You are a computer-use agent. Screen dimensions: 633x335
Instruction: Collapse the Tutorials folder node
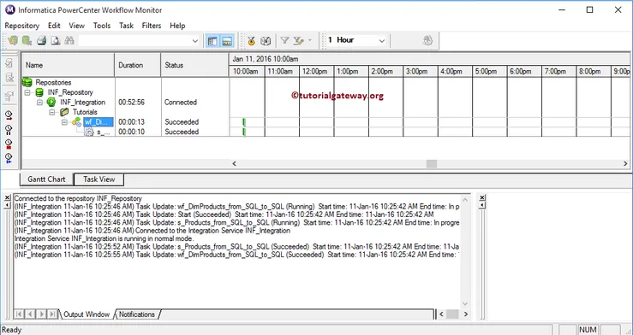[52, 112]
